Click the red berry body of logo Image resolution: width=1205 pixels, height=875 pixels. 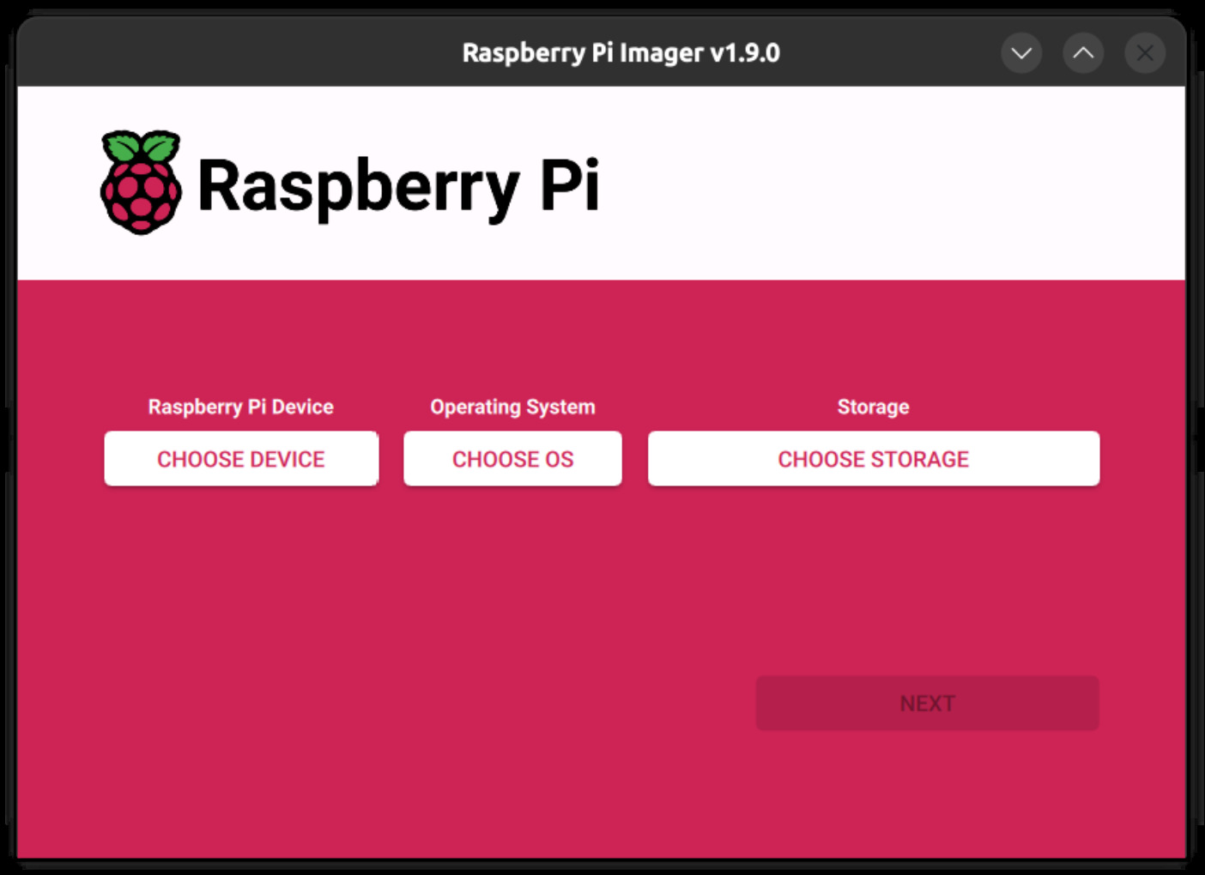point(141,196)
